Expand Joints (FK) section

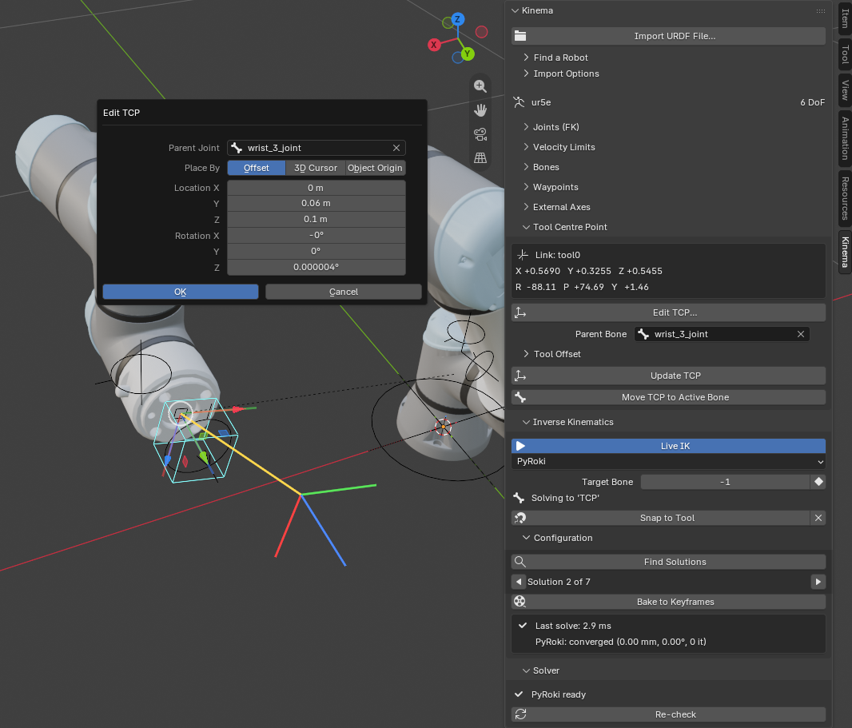[526, 127]
